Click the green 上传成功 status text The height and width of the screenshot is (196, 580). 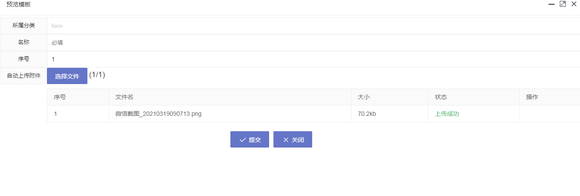click(x=447, y=114)
